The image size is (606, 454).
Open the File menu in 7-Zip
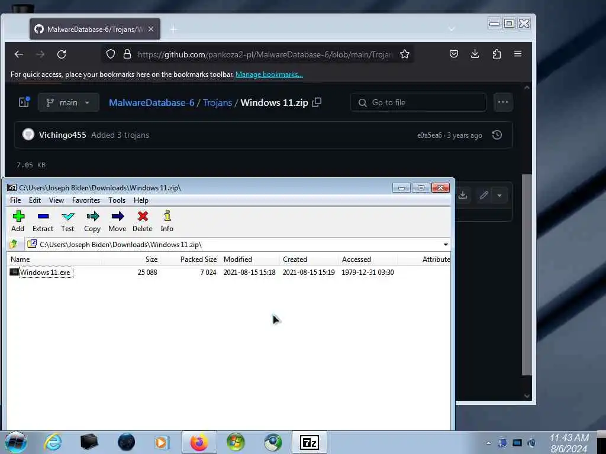click(x=15, y=200)
